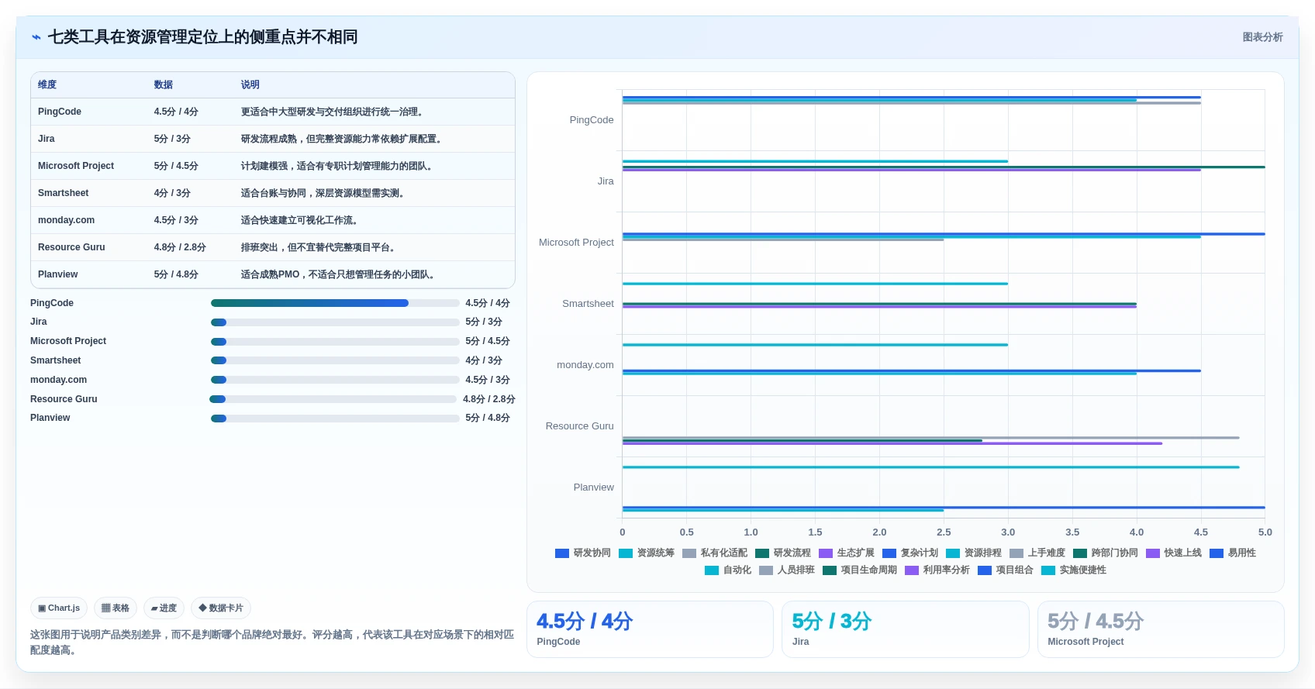
Task: Open the Jira 5分 / 3分 data card
Action: 905,629
